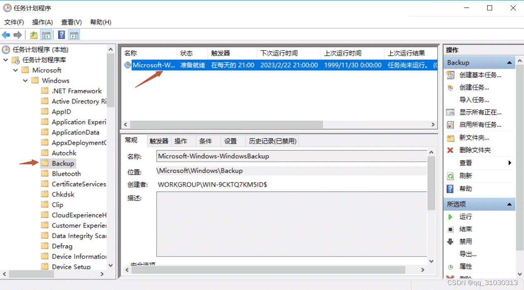Collapse the Microsoft tree node
524x290 pixels.
pos(15,70)
